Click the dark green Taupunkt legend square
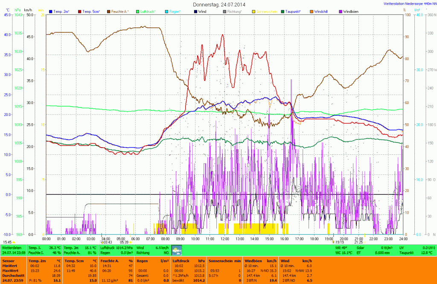 283,11
